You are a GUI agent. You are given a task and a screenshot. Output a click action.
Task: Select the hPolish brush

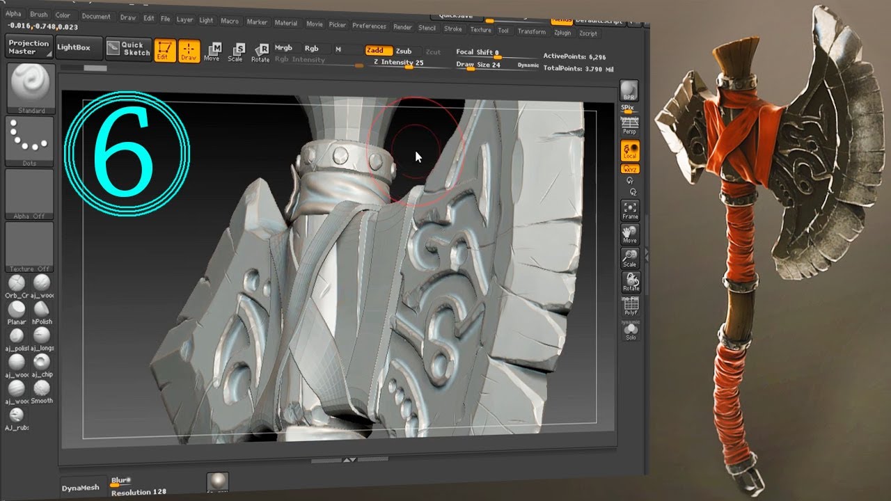[x=42, y=311]
